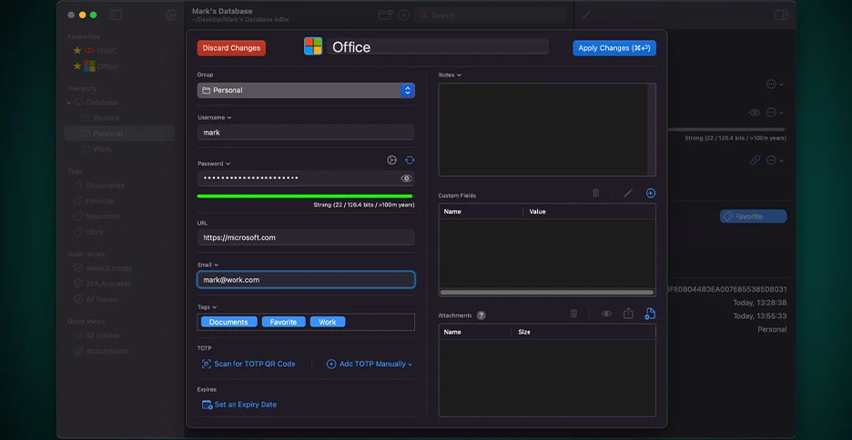Click the edit pencil icon in main toolbar
This screenshot has height=440, width=852.
click(586, 15)
